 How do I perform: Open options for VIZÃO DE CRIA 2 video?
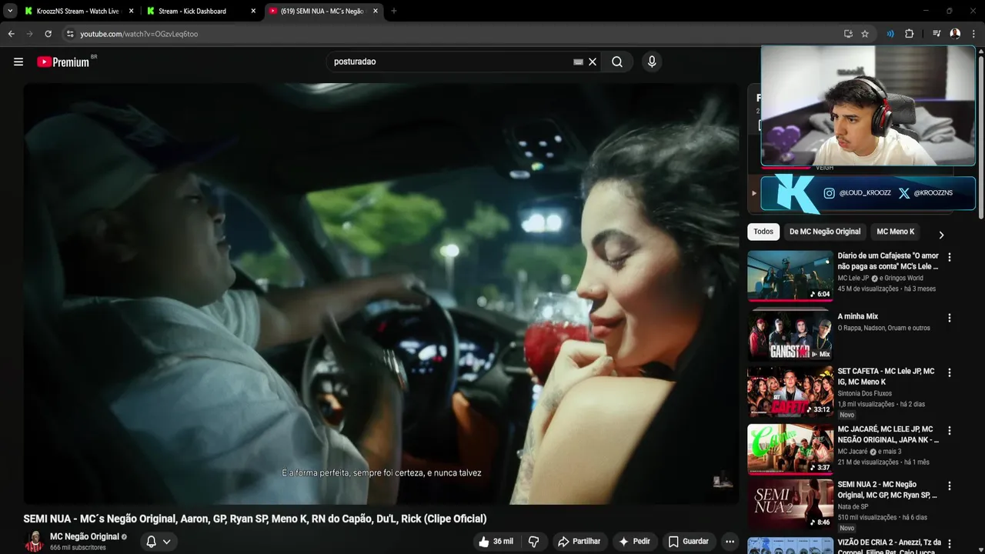(950, 543)
